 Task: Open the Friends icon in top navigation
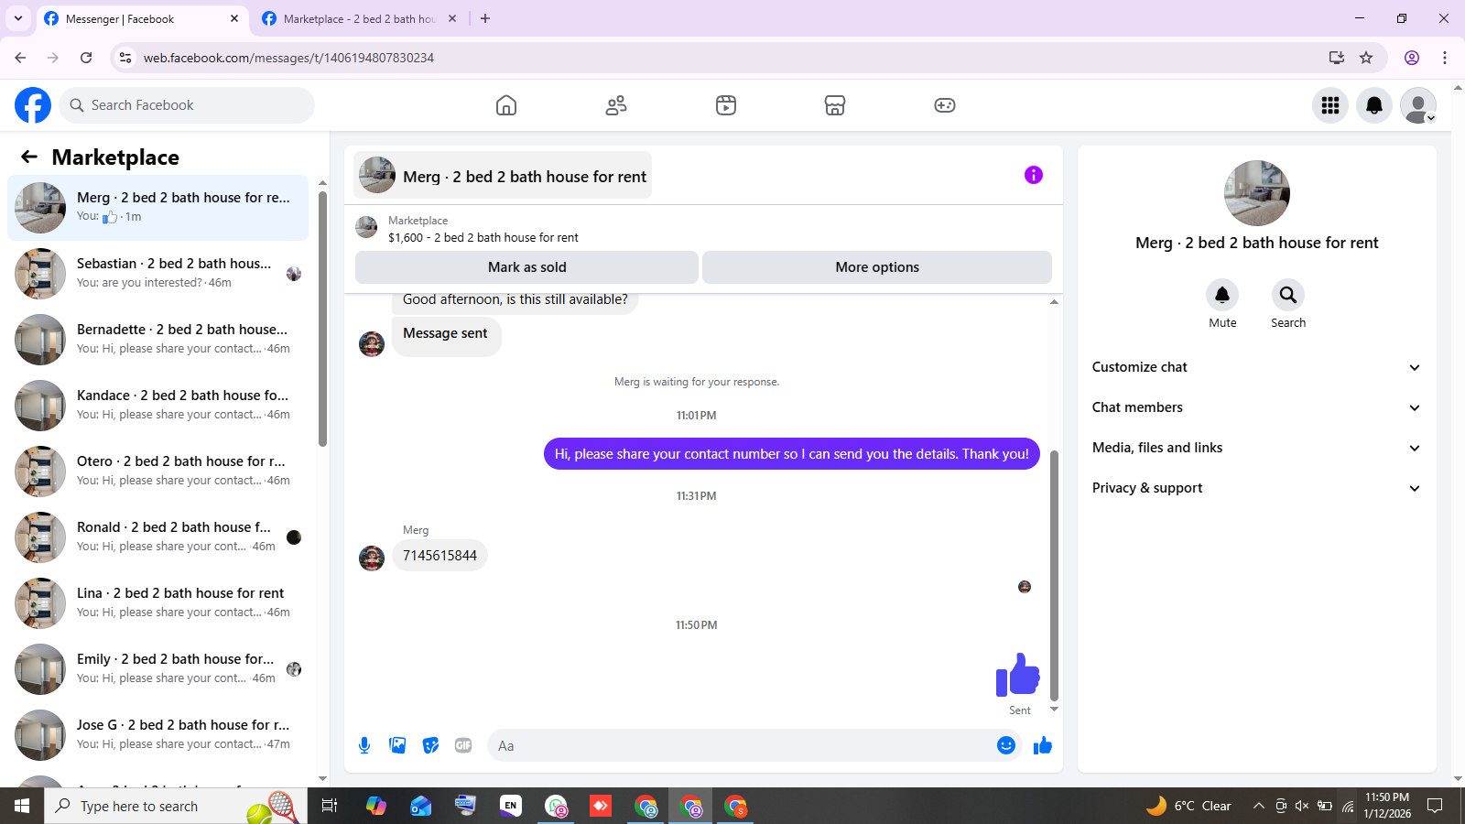[616, 105]
